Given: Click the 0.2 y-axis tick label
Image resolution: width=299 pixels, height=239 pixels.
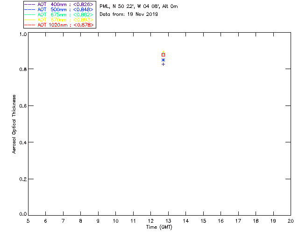Looking at the screenshot, I should 23,179.
